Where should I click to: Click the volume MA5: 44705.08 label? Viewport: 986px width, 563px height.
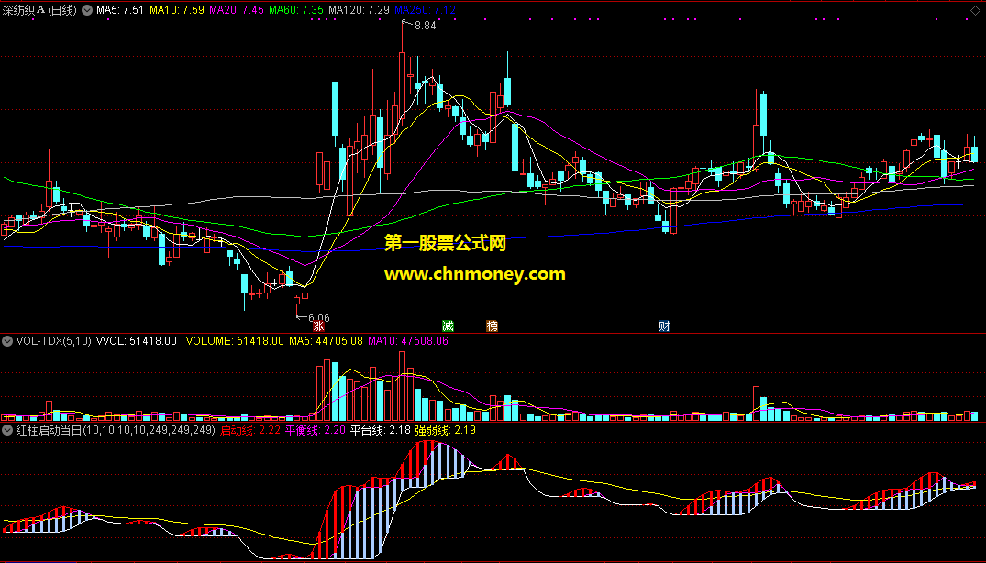pos(326,341)
